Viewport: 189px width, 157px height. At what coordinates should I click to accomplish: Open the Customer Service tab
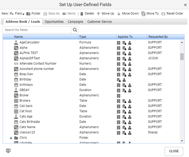point(99,22)
